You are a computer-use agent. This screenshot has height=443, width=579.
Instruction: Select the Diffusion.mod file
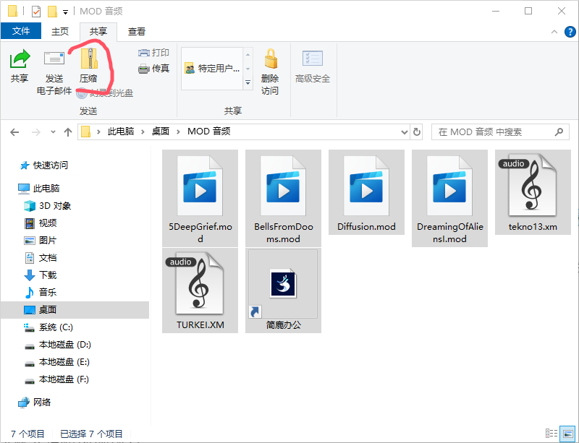click(367, 192)
